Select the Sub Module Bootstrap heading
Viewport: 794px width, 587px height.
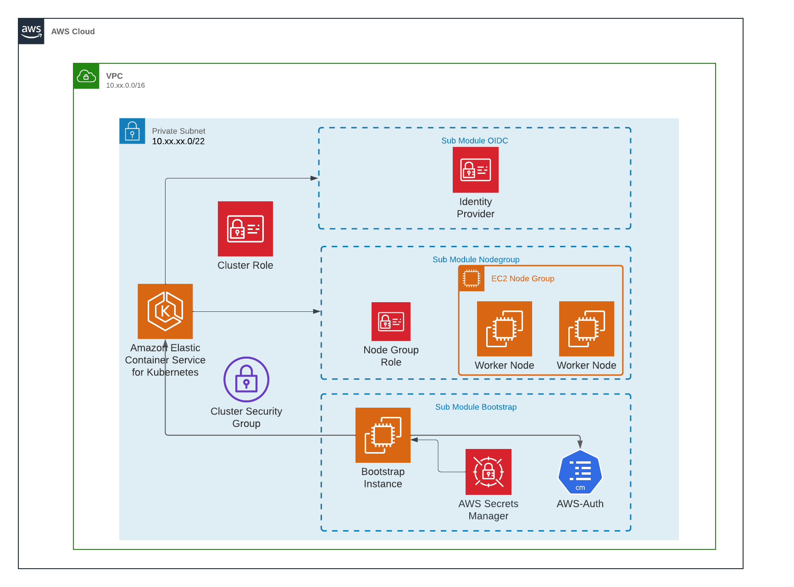click(x=476, y=407)
